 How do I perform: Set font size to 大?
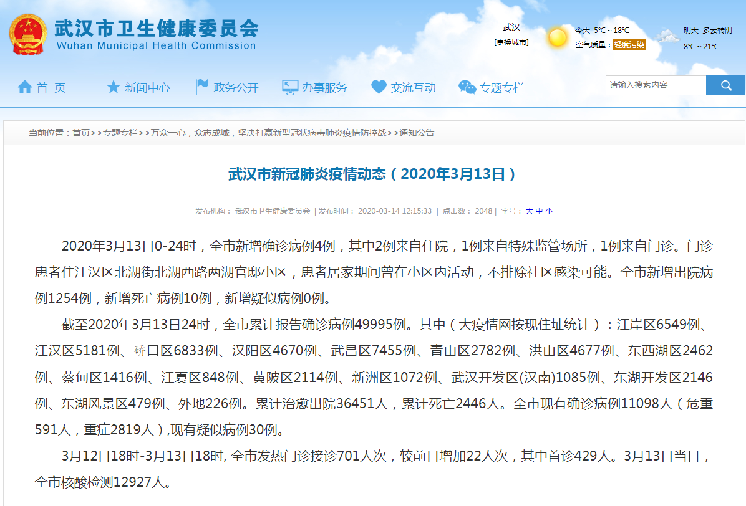[x=529, y=211]
